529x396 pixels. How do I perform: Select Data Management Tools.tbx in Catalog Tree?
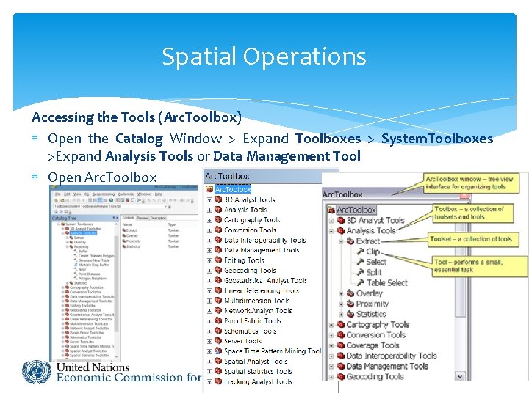(91, 301)
